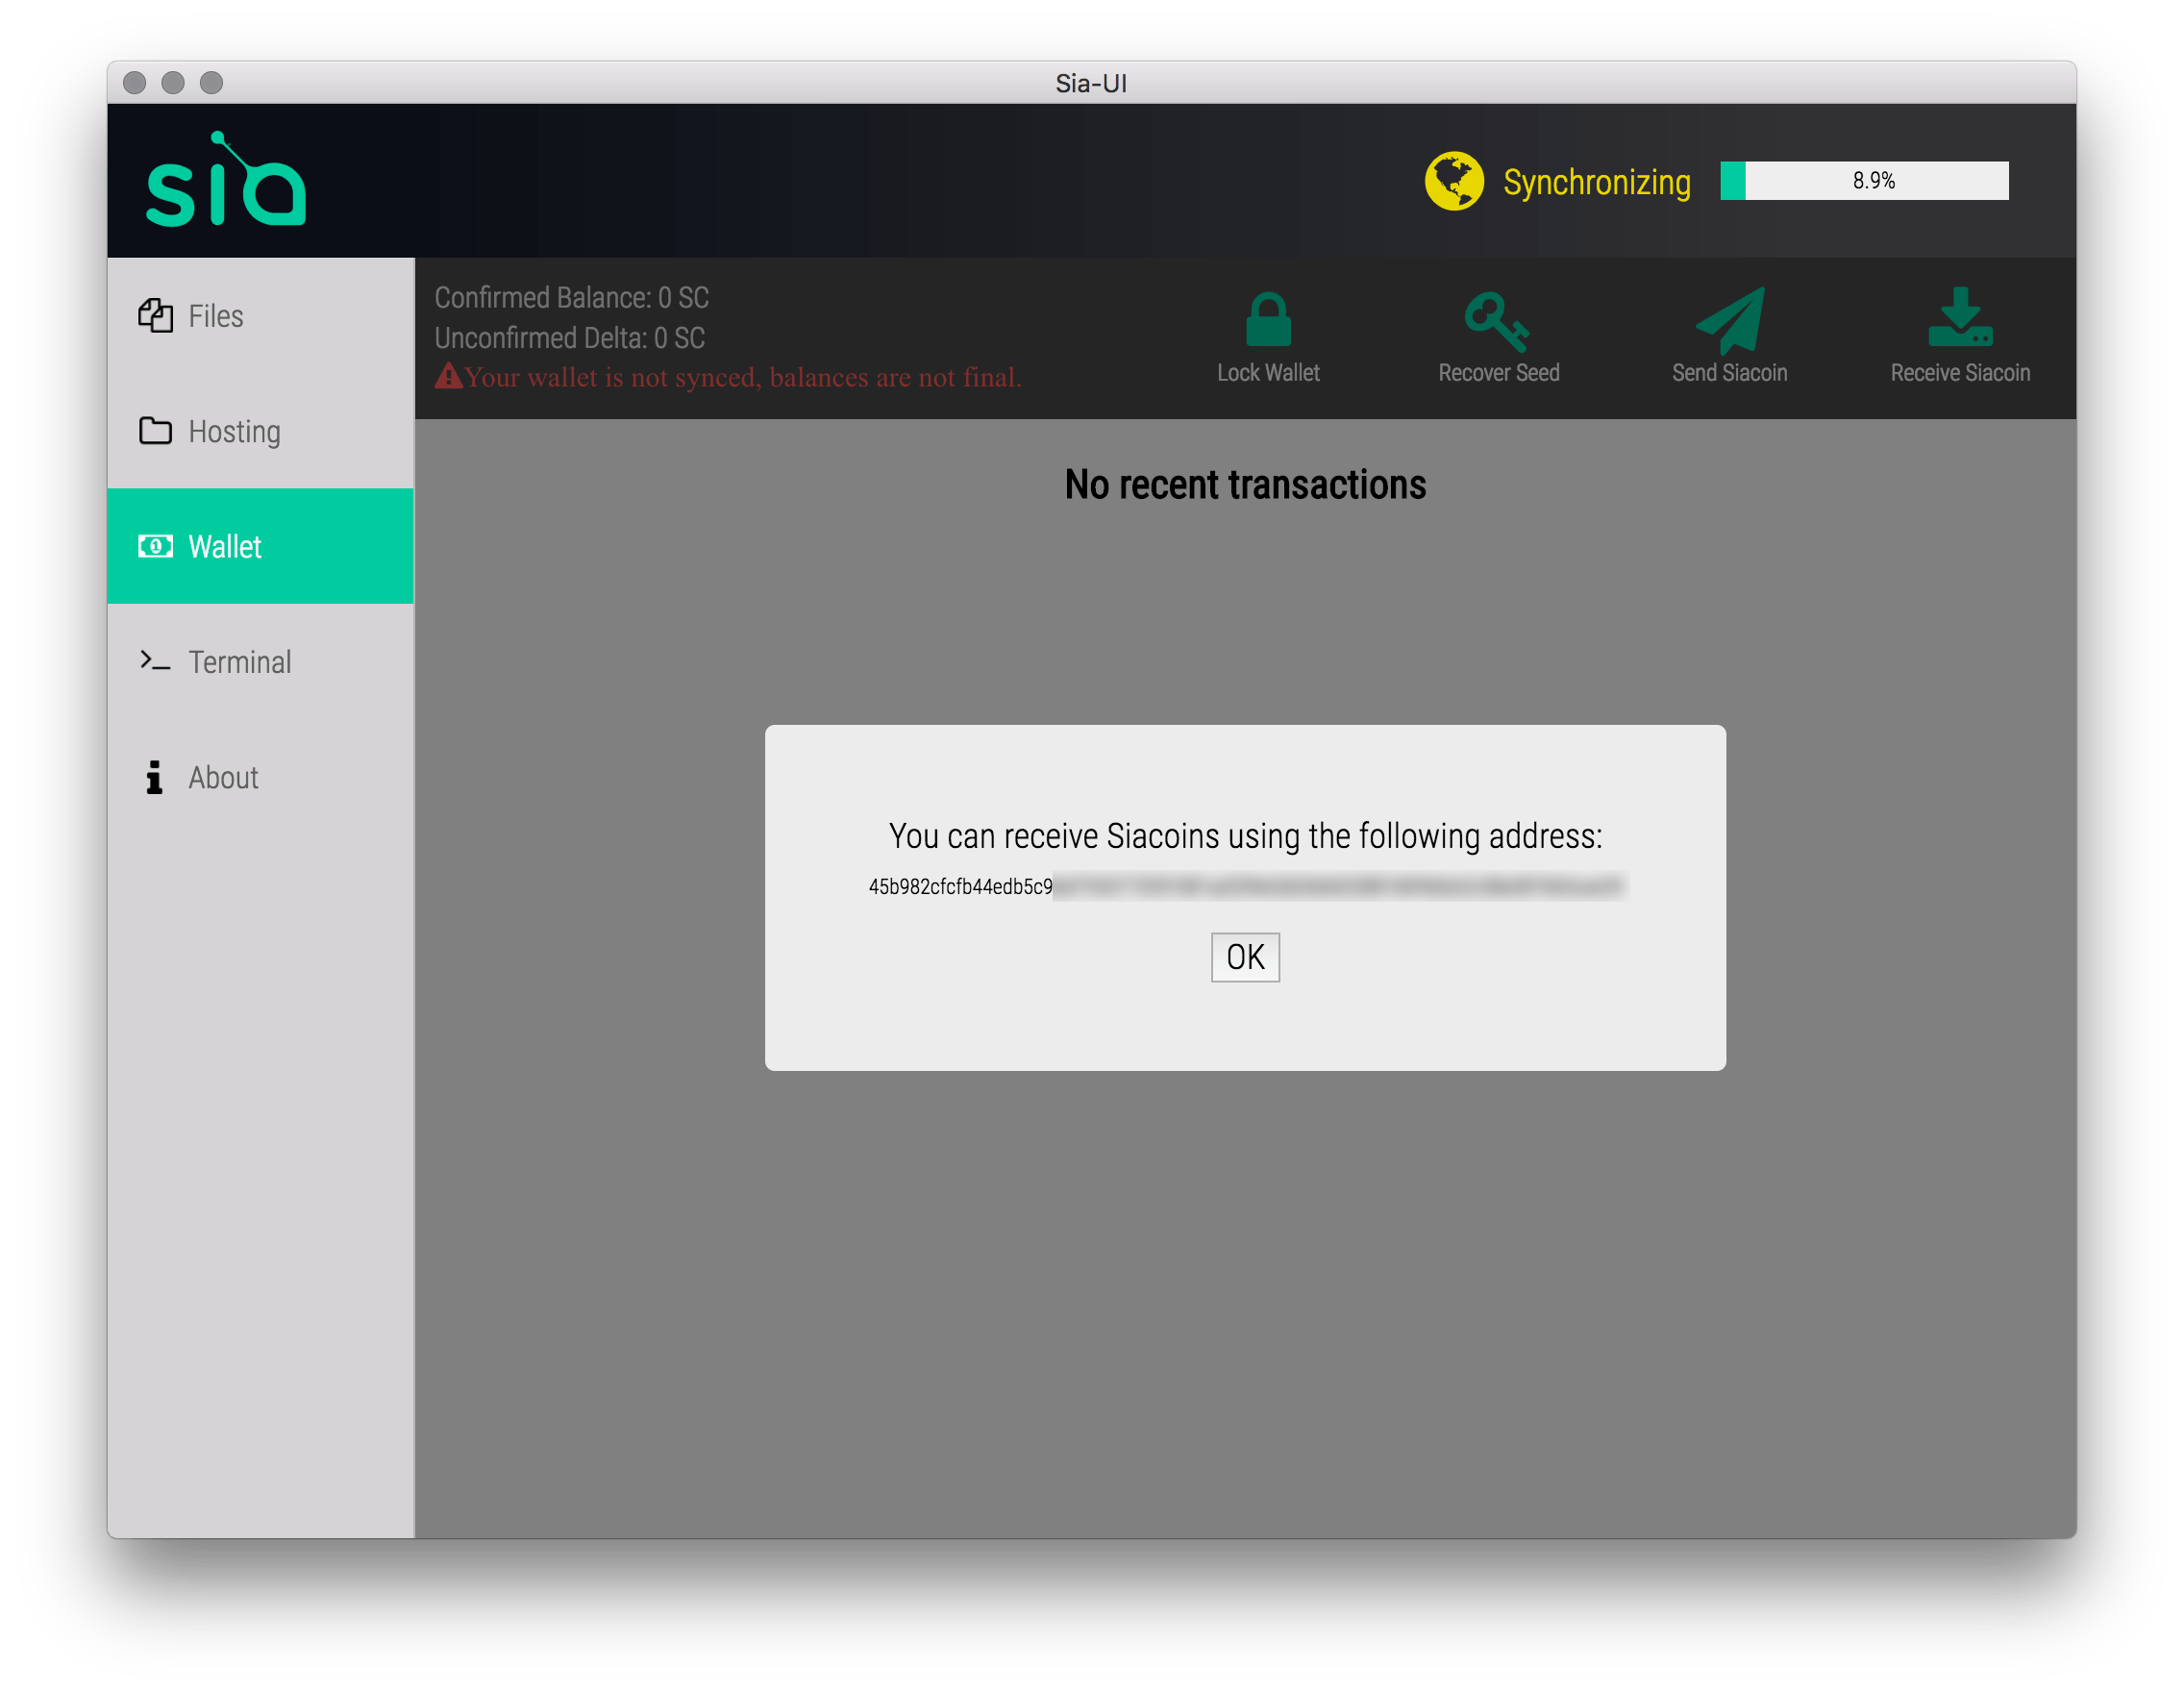Click the Lock Wallet label
2184x1692 pixels.
click(1268, 372)
